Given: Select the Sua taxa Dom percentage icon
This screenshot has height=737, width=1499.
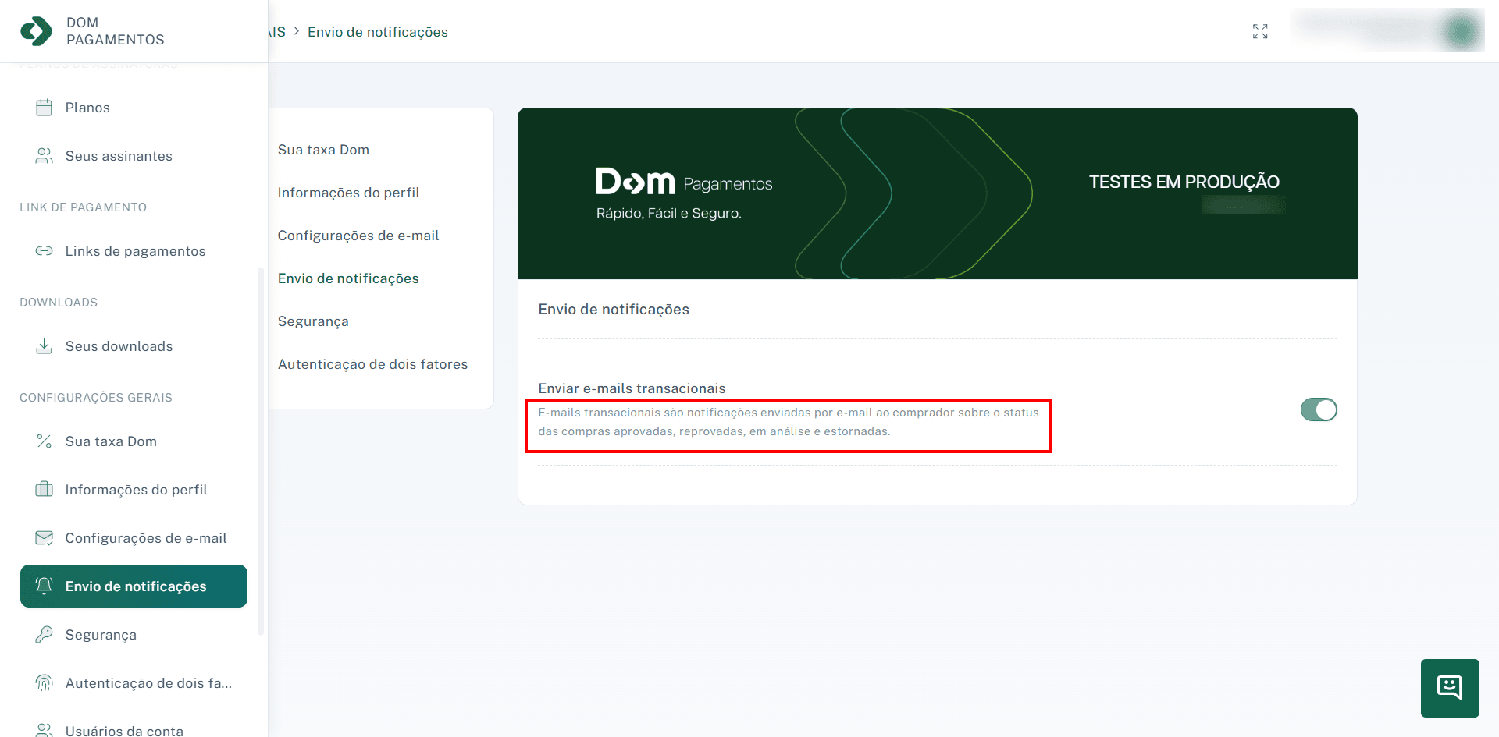Looking at the screenshot, I should 45,441.
